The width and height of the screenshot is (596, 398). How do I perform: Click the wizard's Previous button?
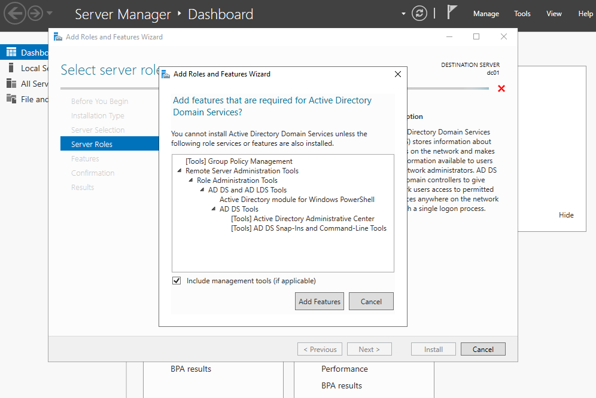(x=320, y=349)
